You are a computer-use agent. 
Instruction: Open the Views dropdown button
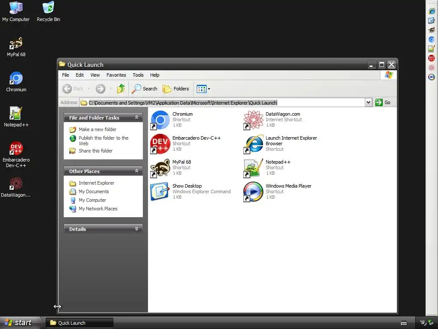coord(203,89)
